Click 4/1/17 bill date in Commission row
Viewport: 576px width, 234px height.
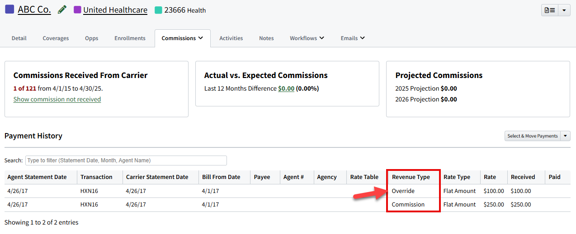point(210,205)
